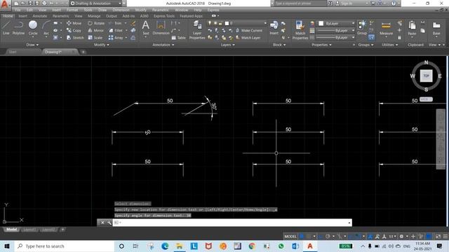Image resolution: width=449 pixels, height=252 pixels.
Task: Open the ByLayer linetype dropdown
Action: click(x=336, y=37)
